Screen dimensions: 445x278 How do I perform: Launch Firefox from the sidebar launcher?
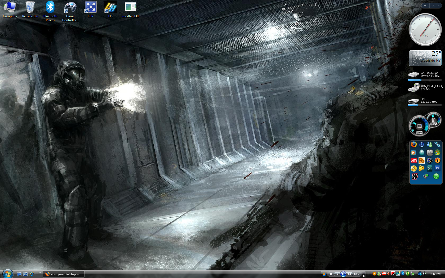coord(414,144)
